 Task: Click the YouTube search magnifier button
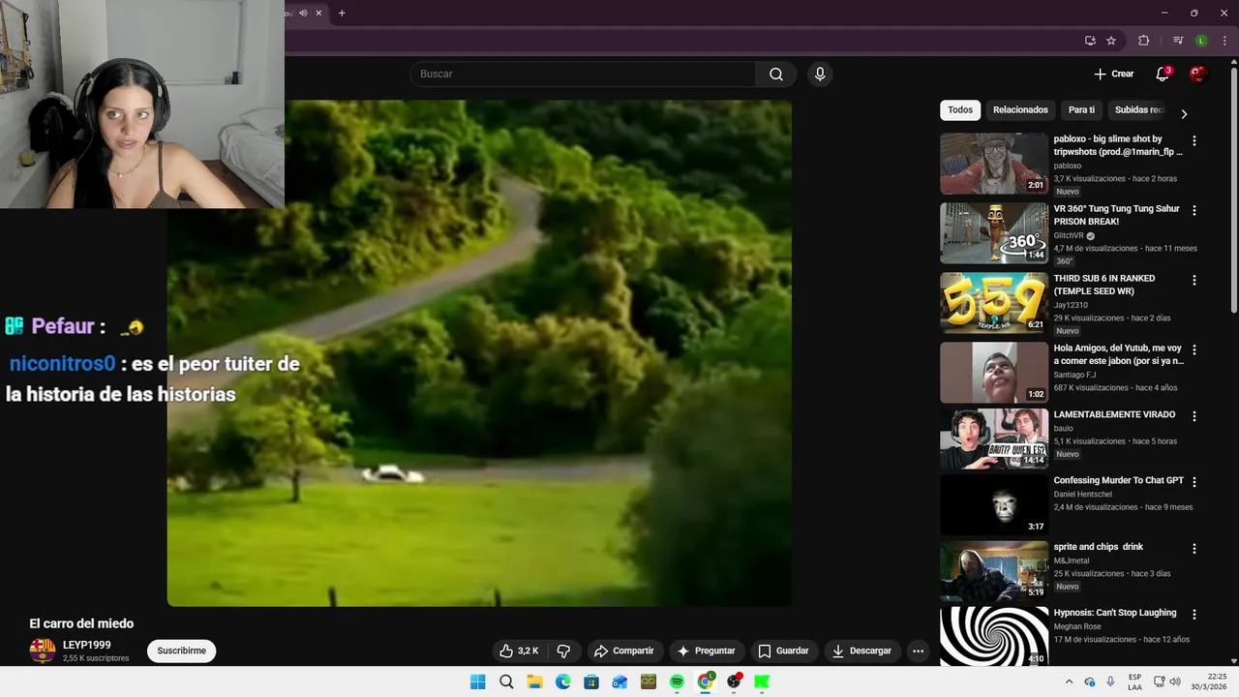tap(776, 75)
